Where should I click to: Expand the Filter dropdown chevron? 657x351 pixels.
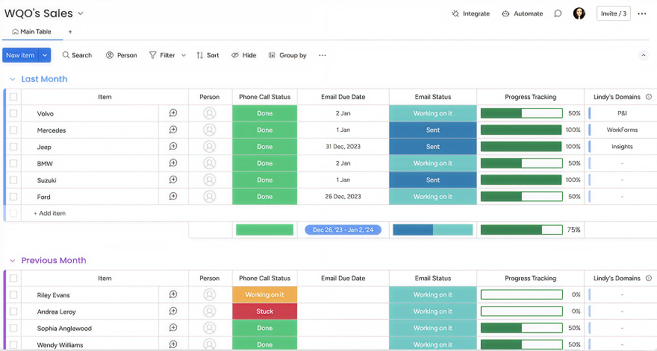coord(184,55)
